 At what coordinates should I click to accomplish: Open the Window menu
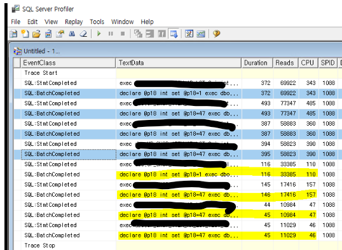[x=122, y=22]
